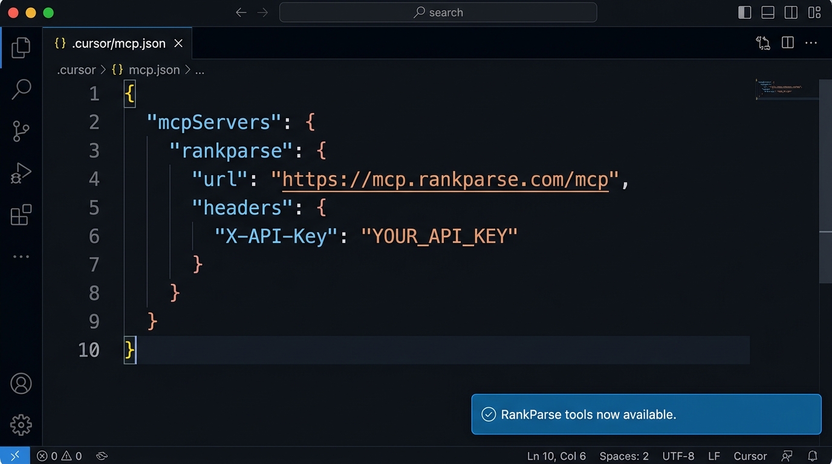This screenshot has height=464, width=832.
Task: Toggle bottom panel layout icon
Action: click(x=768, y=13)
